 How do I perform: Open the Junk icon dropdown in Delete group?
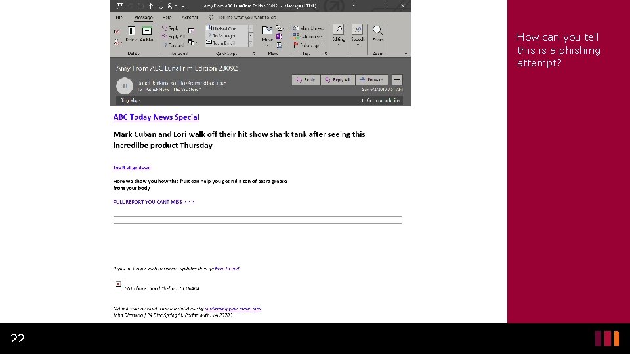[x=117, y=41]
